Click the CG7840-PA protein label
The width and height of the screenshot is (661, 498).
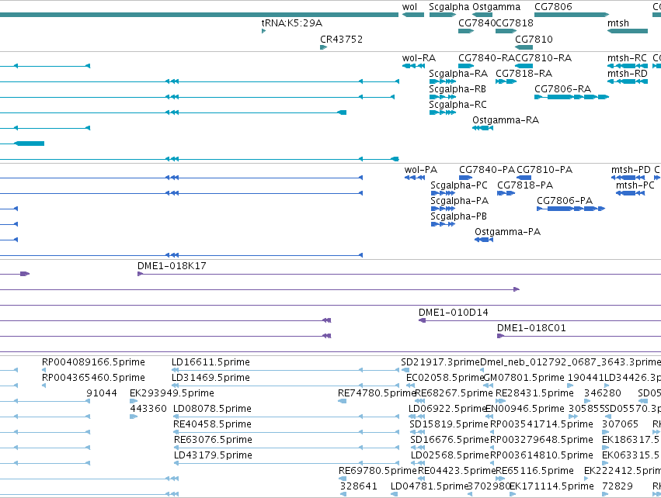(487, 170)
